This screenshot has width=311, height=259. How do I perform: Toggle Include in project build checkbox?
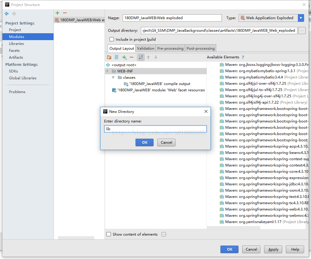112,39
